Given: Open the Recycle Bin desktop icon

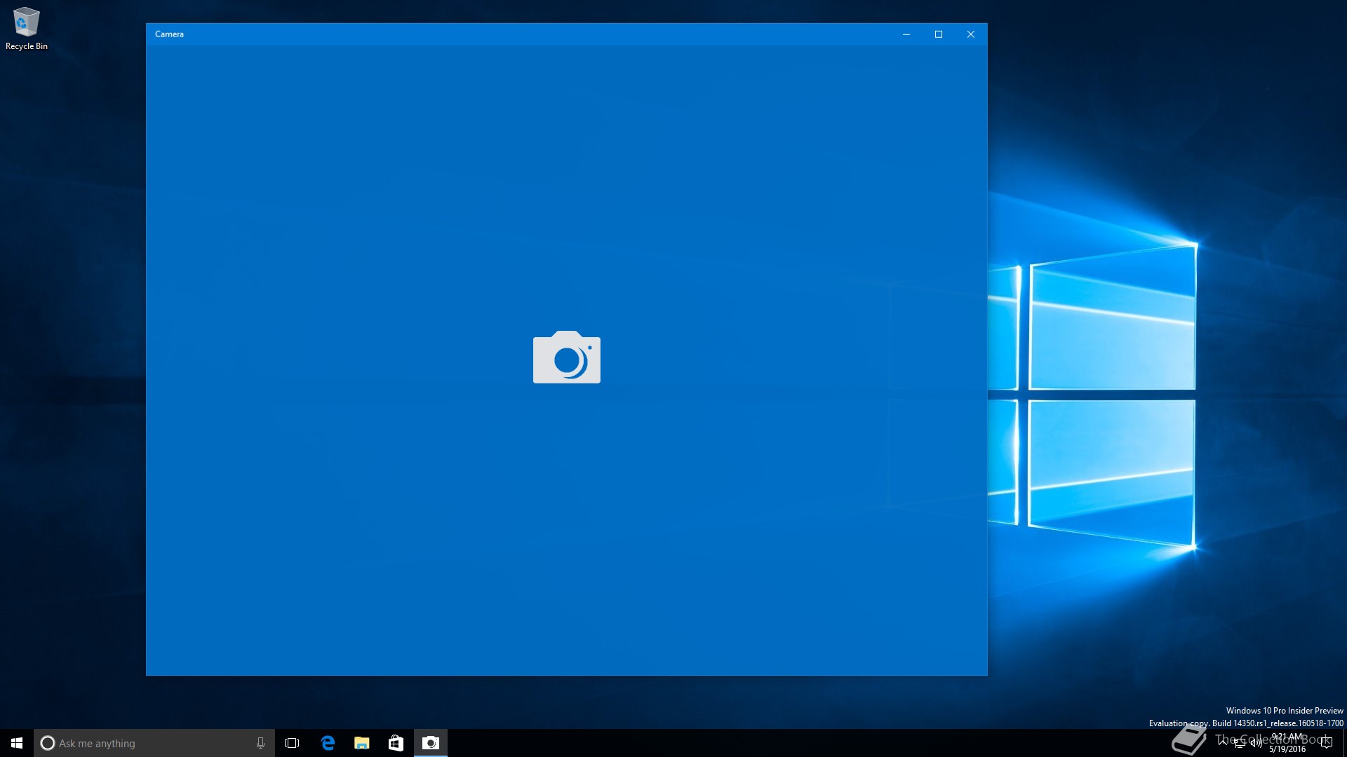Looking at the screenshot, I should pyautogui.click(x=26, y=28).
